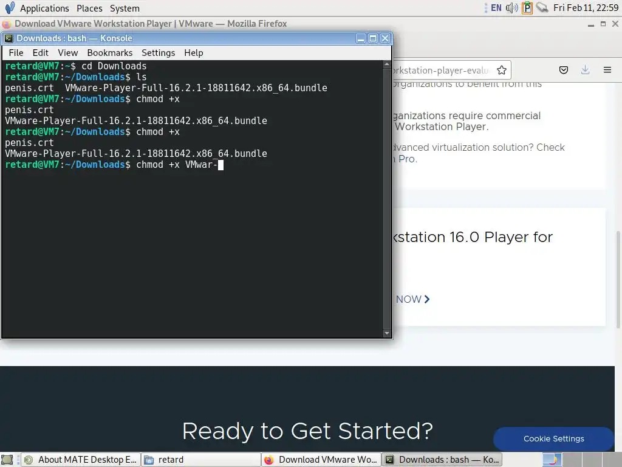Maximize the Firefox window
The width and height of the screenshot is (622, 467).
[x=603, y=24]
